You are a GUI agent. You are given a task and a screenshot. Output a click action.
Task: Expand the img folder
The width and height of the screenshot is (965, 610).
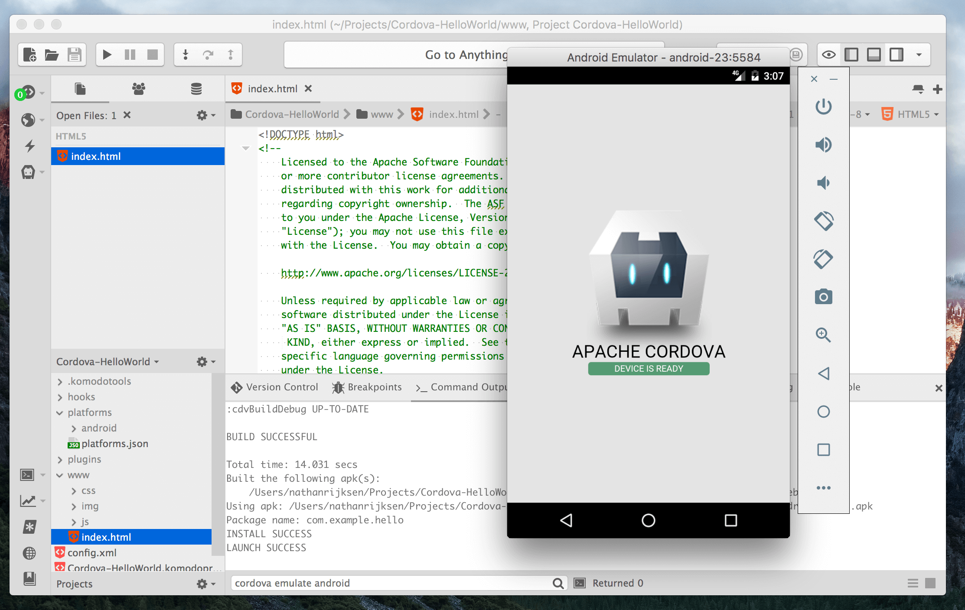74,506
